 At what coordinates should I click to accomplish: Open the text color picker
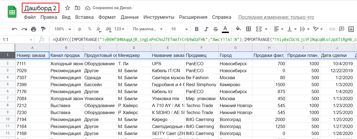(x=225, y=29)
